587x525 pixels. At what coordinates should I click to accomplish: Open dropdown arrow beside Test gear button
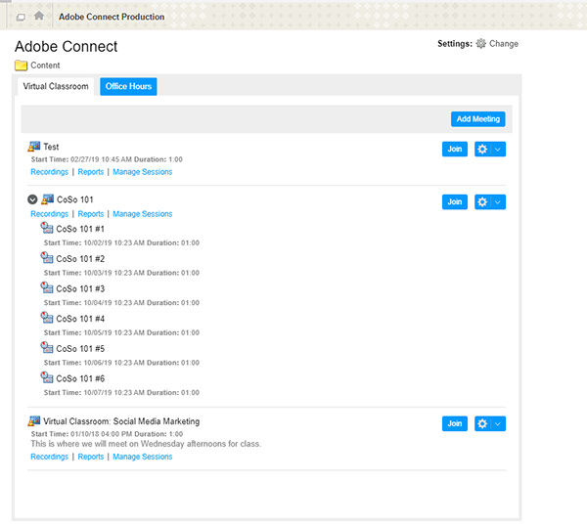[498, 149]
